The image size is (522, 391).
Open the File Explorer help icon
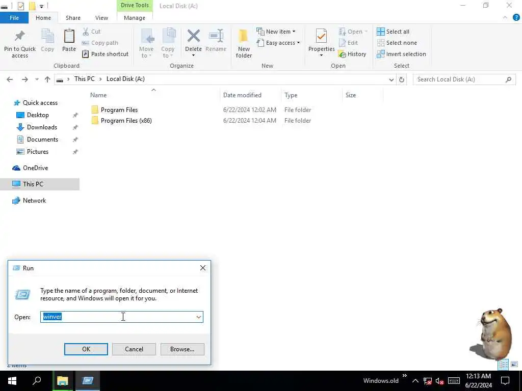[x=516, y=18]
